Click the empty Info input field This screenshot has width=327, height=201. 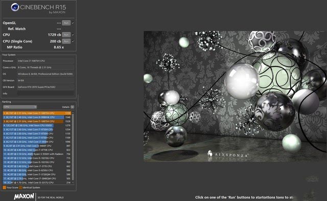45,94
